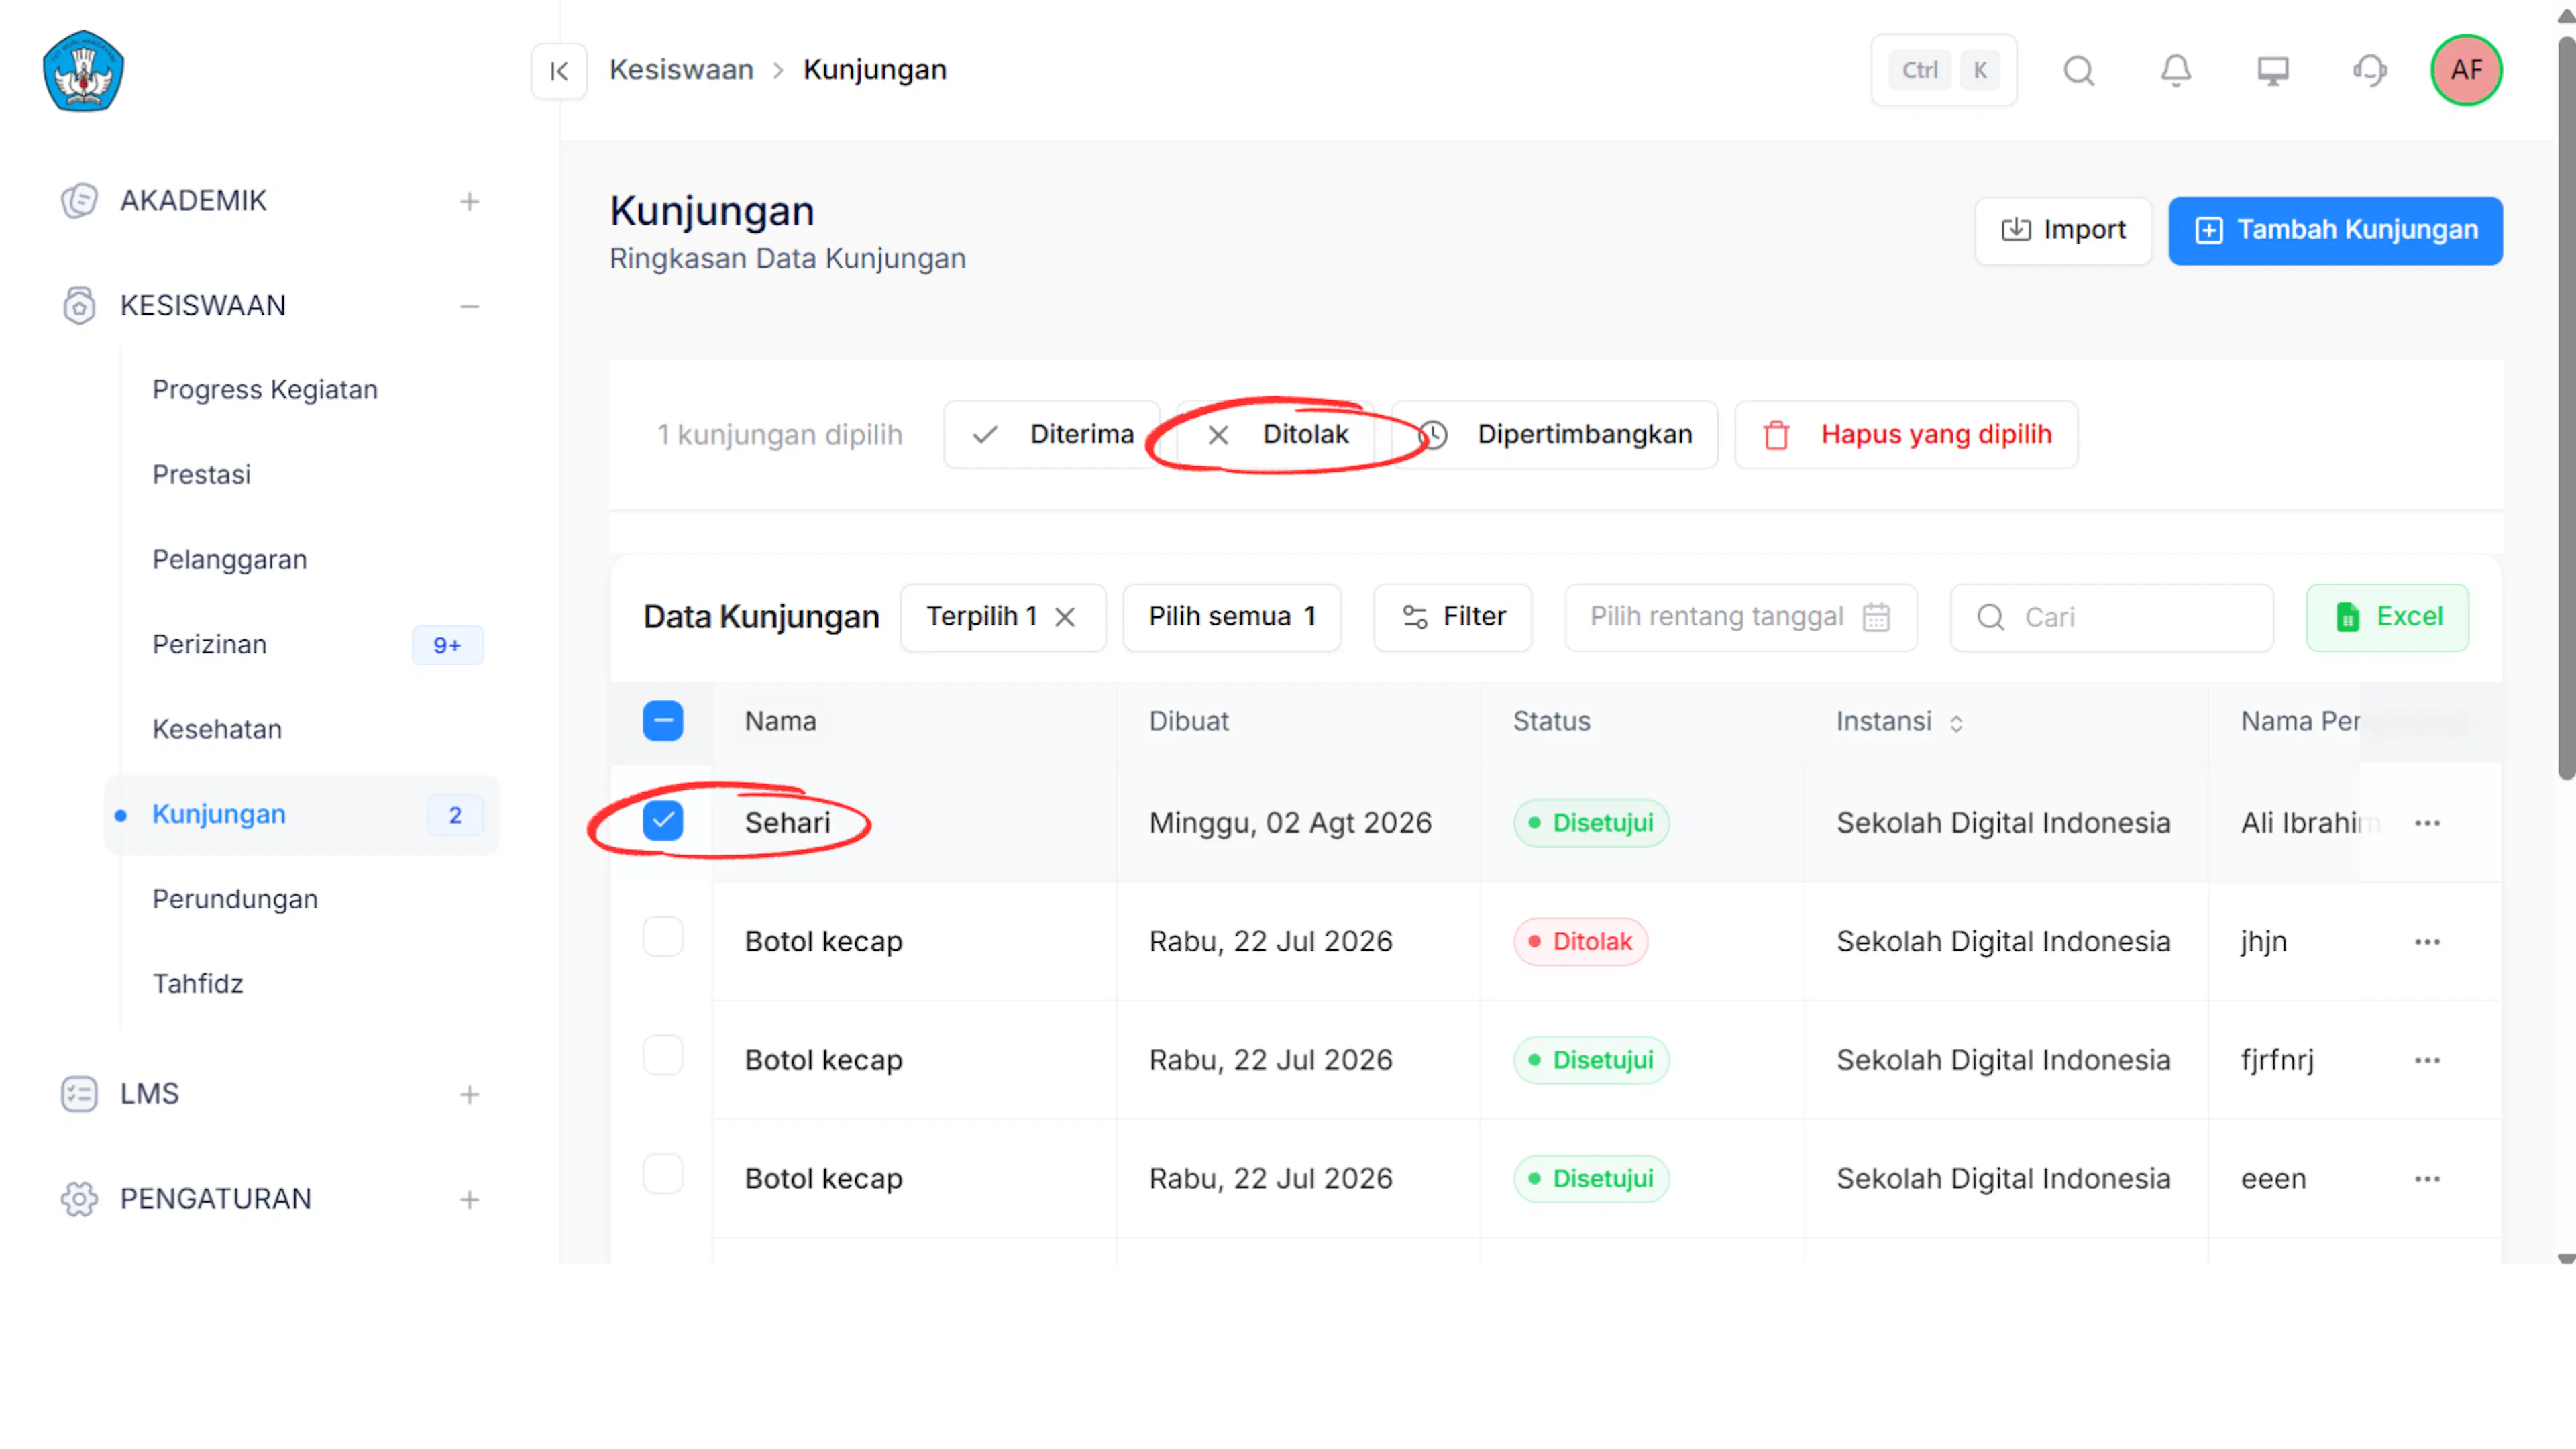Open Pelanggaran menu item
The height and width of the screenshot is (1449, 2576).
point(229,560)
